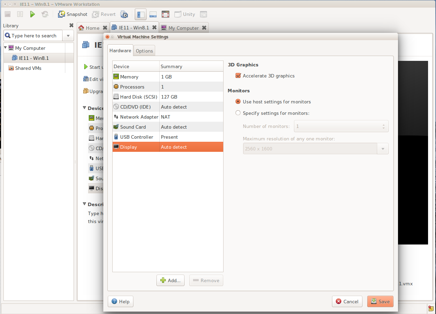Click the Upgrade virtual machine link in background
The height and width of the screenshot is (314, 436).
[93, 91]
